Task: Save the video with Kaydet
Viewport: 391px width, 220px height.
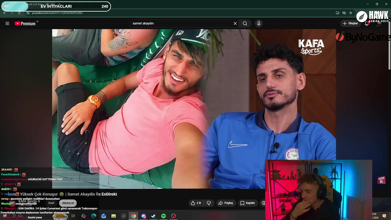Action: point(247,203)
